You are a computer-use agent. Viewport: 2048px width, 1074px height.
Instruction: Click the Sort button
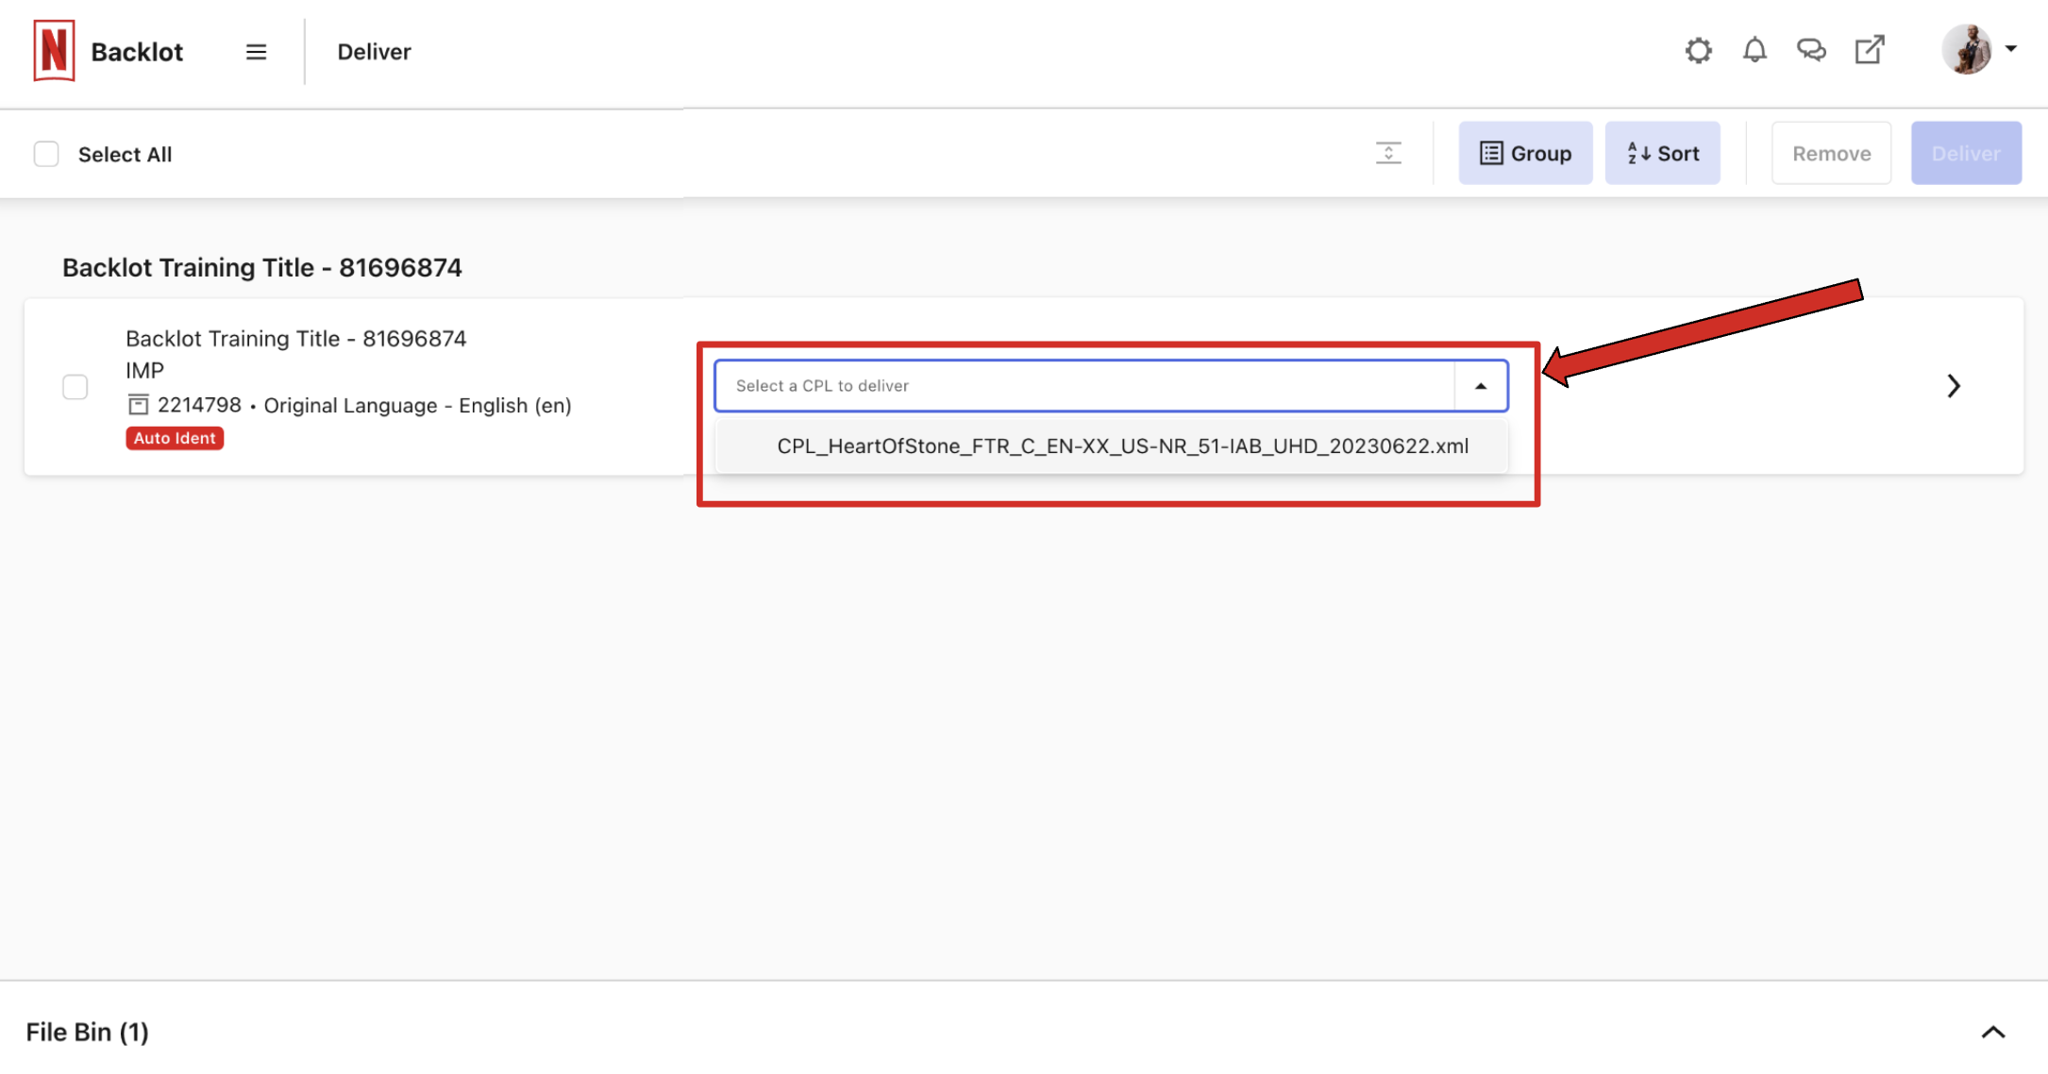pyautogui.click(x=1663, y=153)
